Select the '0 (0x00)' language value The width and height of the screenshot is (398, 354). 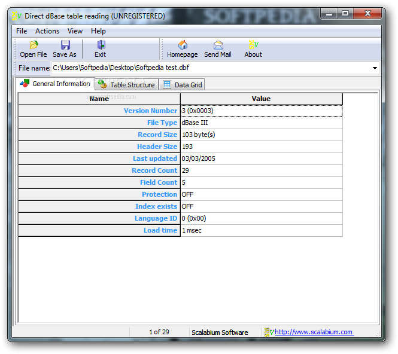pyautogui.click(x=262, y=218)
